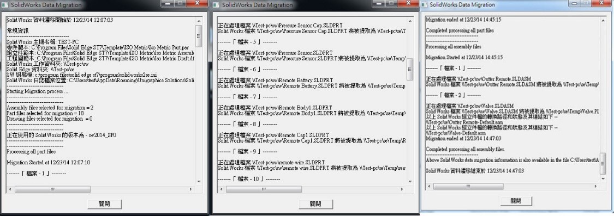Click the 關閉 button in the window listing Pressure Sensor files
Viewport: 614px width, 216px height.
click(315, 204)
